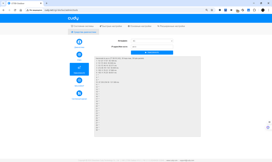This screenshot has width=272, height=162.
Task: Click hop 6 line 185.11.76.28
Action: pos(106,73)
